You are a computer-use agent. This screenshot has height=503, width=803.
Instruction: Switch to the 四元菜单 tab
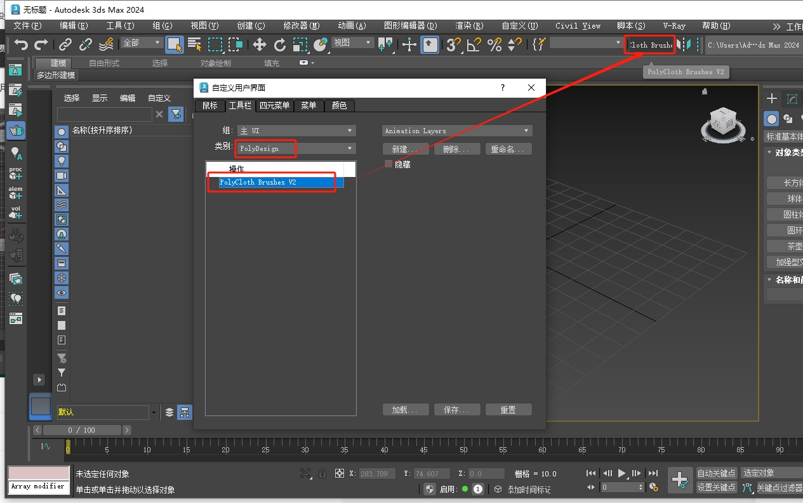click(x=274, y=105)
